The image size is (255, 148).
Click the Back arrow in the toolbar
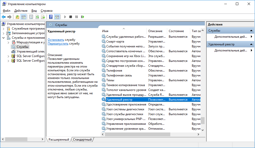click(x=4, y=17)
